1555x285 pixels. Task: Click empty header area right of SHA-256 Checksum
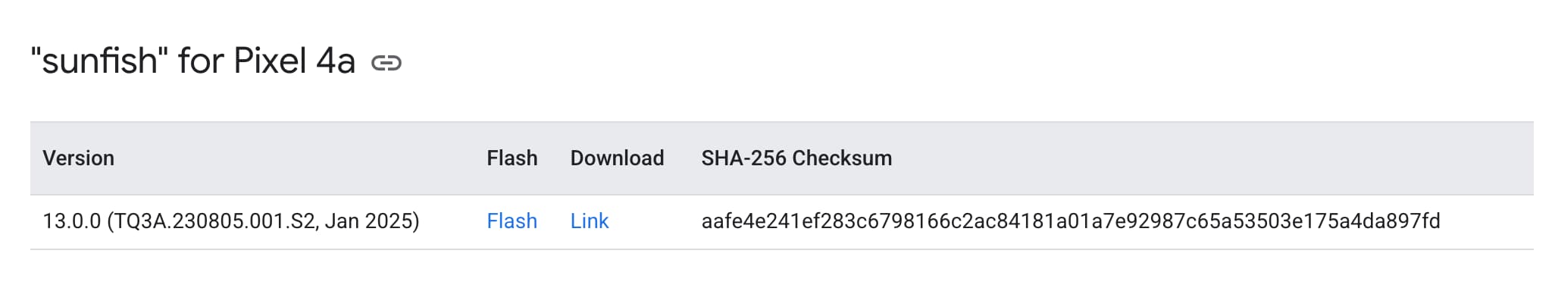point(1212,158)
